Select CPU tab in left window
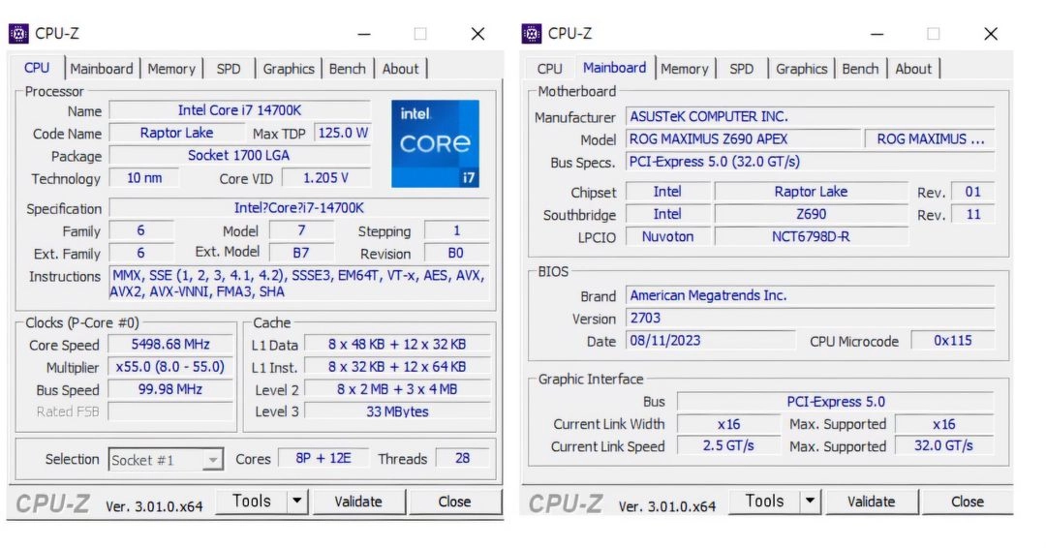Viewport: 1046px width, 548px height. pos(37,68)
